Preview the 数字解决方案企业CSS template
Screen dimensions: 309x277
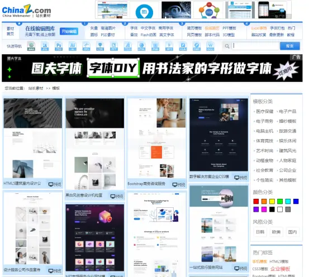(x=241, y=178)
